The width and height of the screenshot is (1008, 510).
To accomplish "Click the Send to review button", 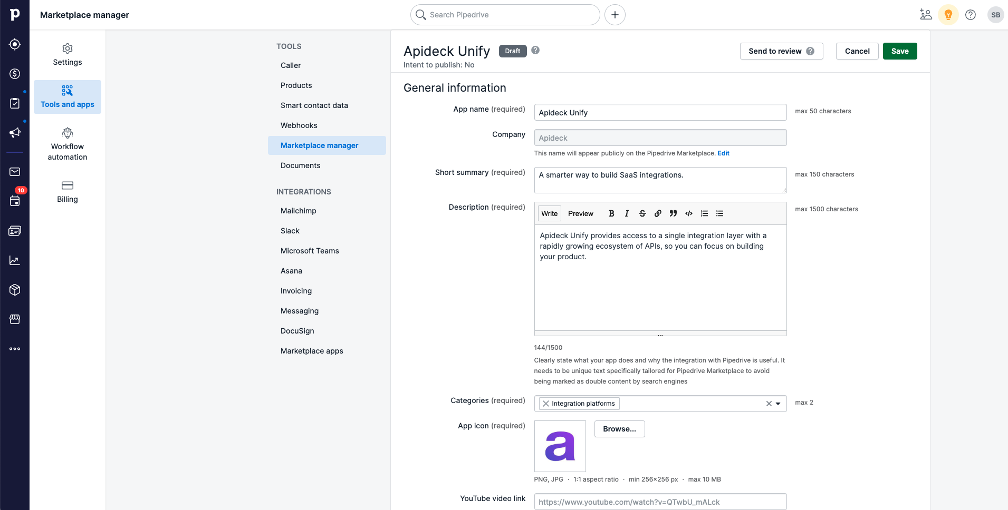I will click(781, 51).
